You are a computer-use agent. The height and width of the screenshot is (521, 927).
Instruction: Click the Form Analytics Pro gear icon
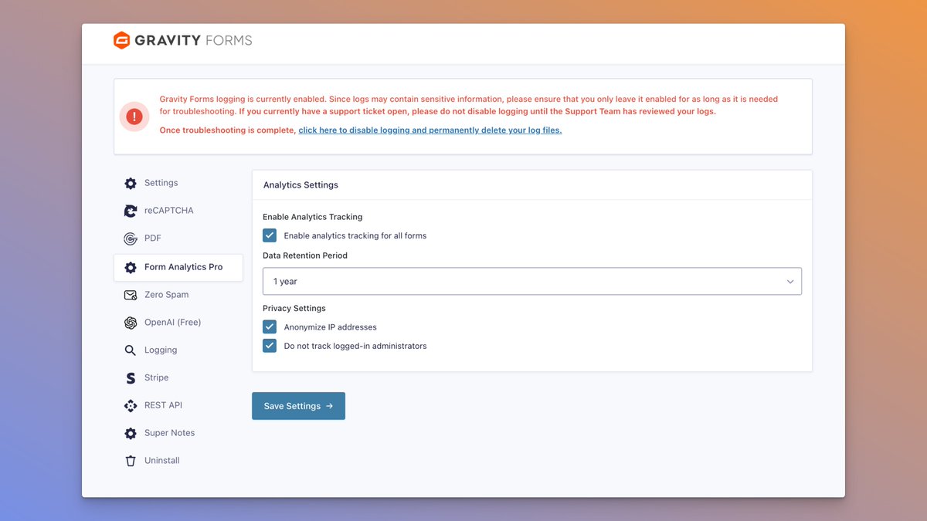(x=131, y=267)
